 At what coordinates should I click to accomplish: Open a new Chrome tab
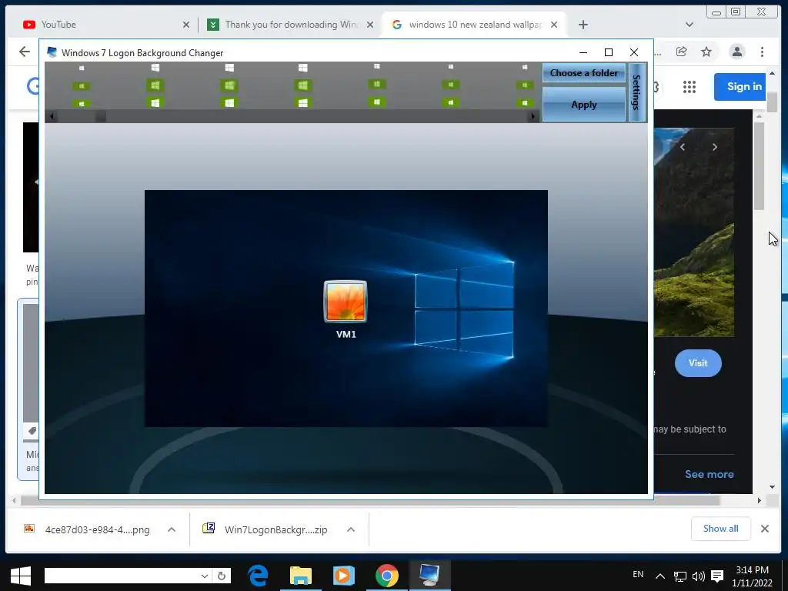coord(583,25)
